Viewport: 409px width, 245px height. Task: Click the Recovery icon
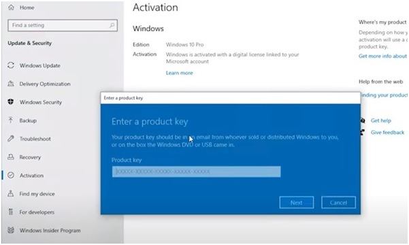(11, 157)
